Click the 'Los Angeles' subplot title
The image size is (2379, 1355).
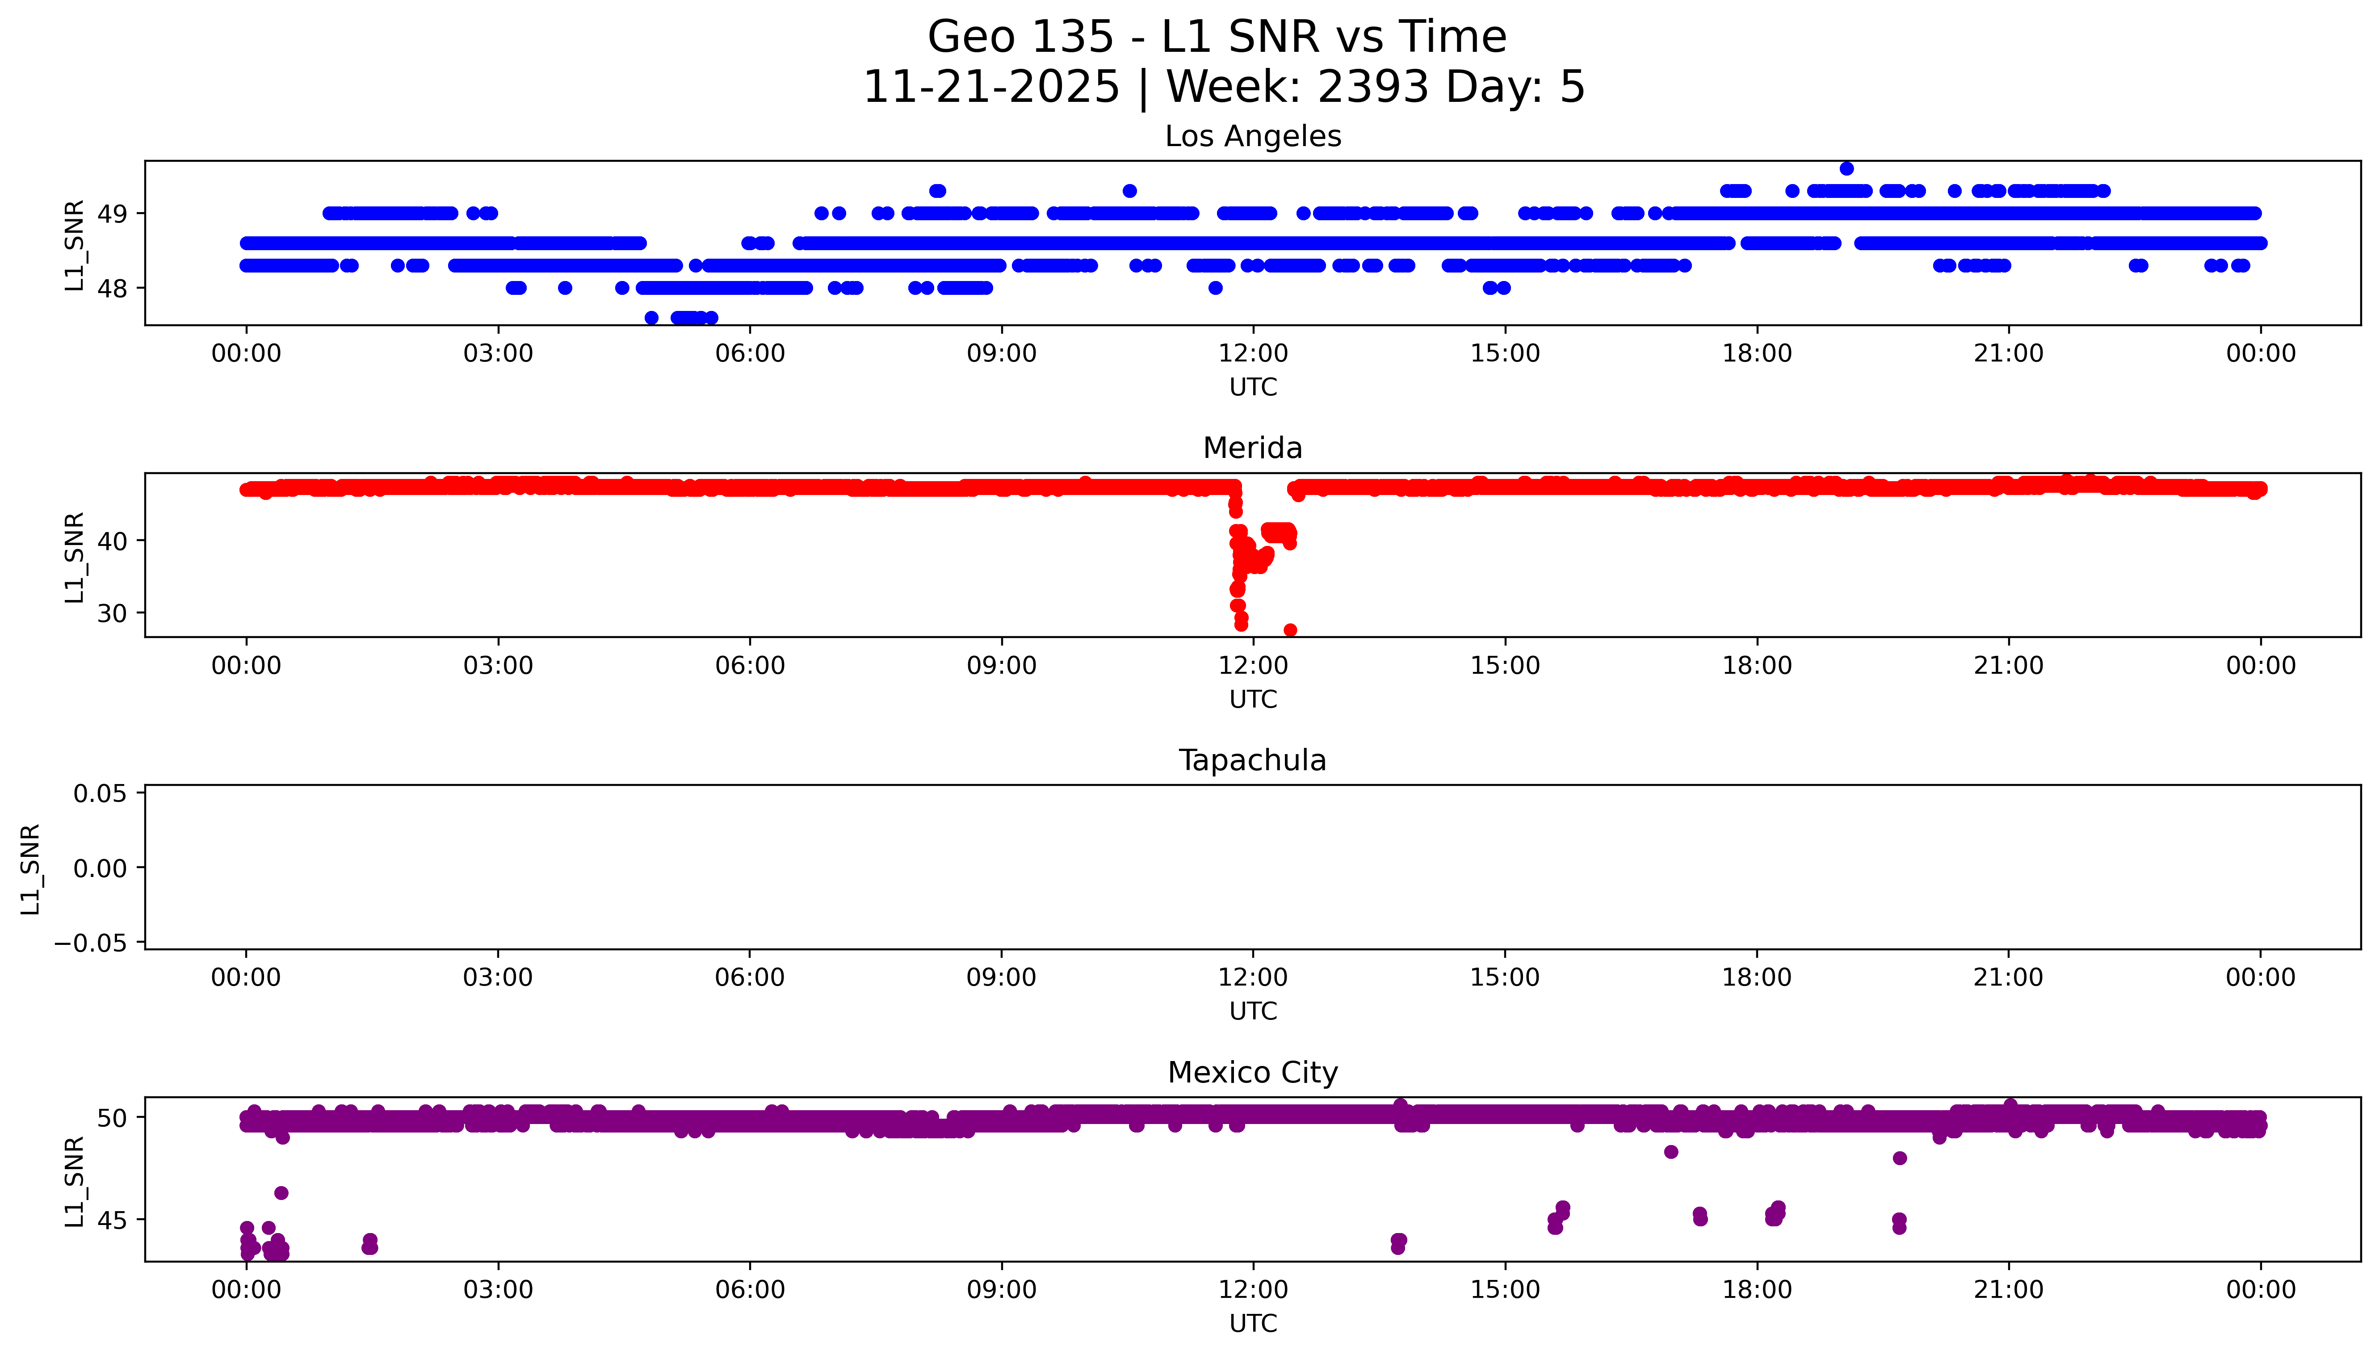click(1252, 136)
